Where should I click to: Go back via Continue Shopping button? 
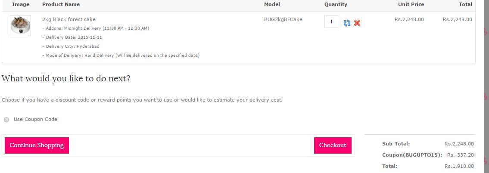click(x=37, y=145)
